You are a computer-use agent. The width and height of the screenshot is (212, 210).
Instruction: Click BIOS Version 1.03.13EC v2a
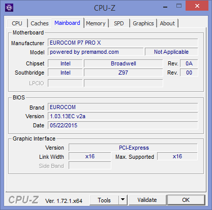(x=123, y=116)
